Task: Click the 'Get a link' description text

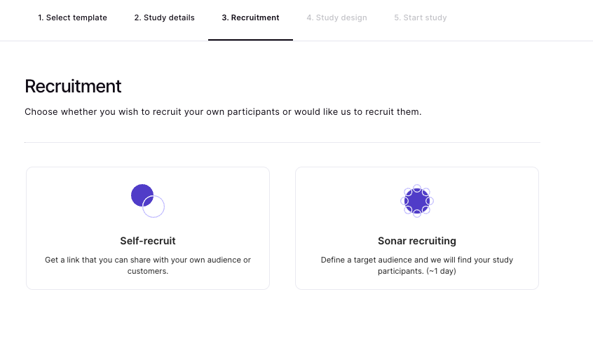Action: coord(148,260)
